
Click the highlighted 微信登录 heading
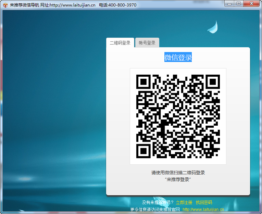pos(178,57)
